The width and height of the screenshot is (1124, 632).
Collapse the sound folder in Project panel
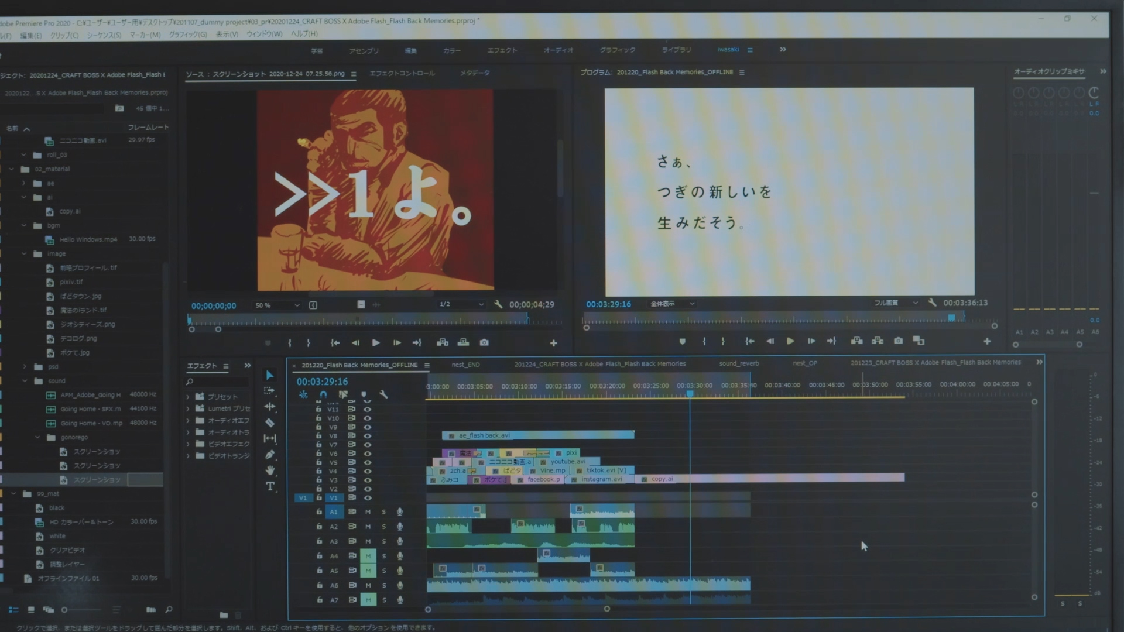click(x=25, y=381)
